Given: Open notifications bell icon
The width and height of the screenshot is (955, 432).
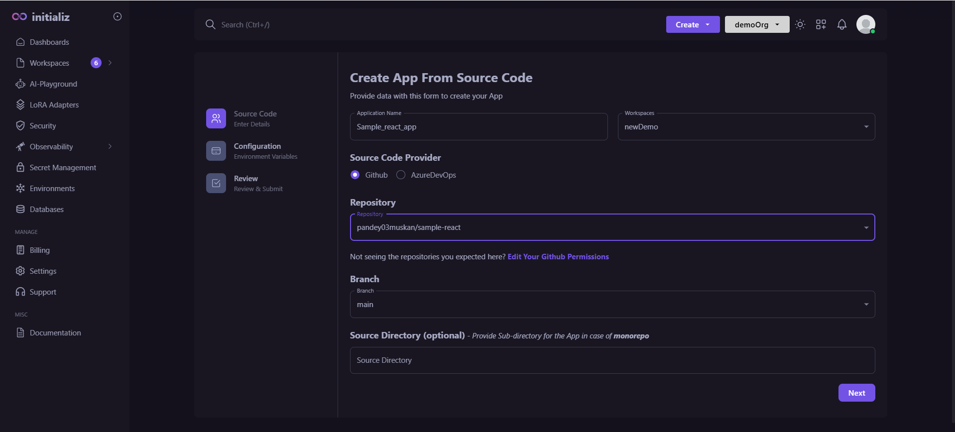Looking at the screenshot, I should (x=842, y=24).
